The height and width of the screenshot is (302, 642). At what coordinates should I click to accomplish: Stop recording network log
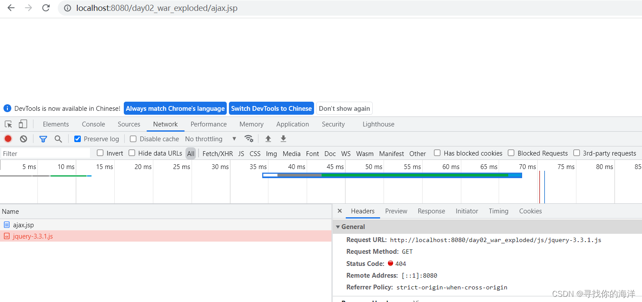click(x=8, y=139)
